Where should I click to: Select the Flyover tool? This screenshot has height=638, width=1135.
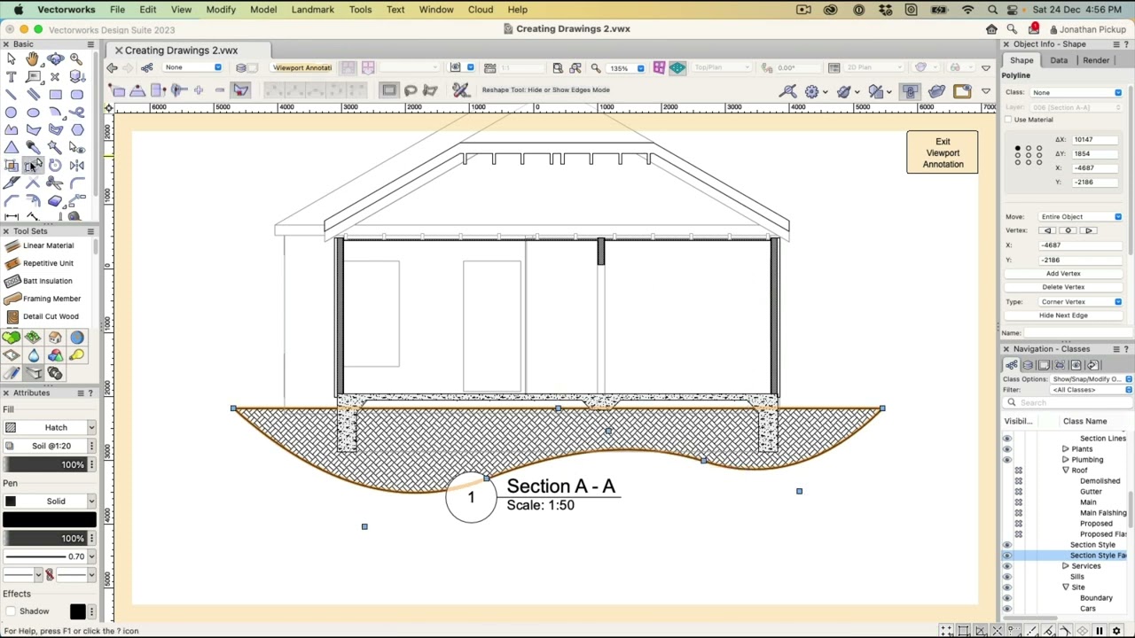(55, 59)
